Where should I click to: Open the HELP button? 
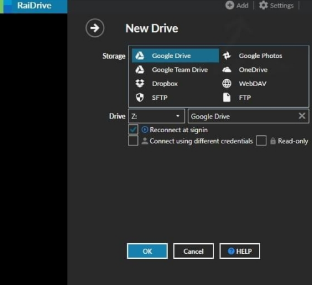click(x=240, y=251)
